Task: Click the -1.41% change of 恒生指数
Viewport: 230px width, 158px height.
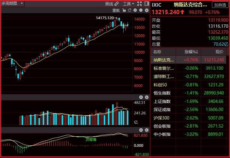Action: [x=191, y=93]
